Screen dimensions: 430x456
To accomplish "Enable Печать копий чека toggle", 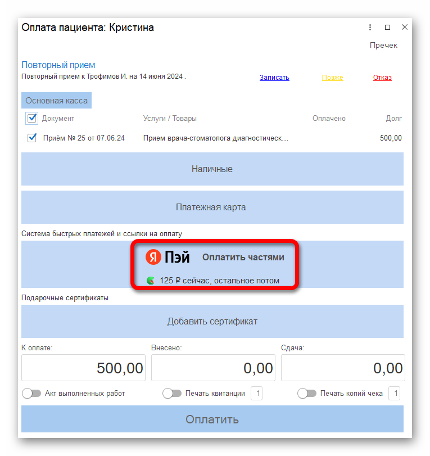I will point(307,394).
